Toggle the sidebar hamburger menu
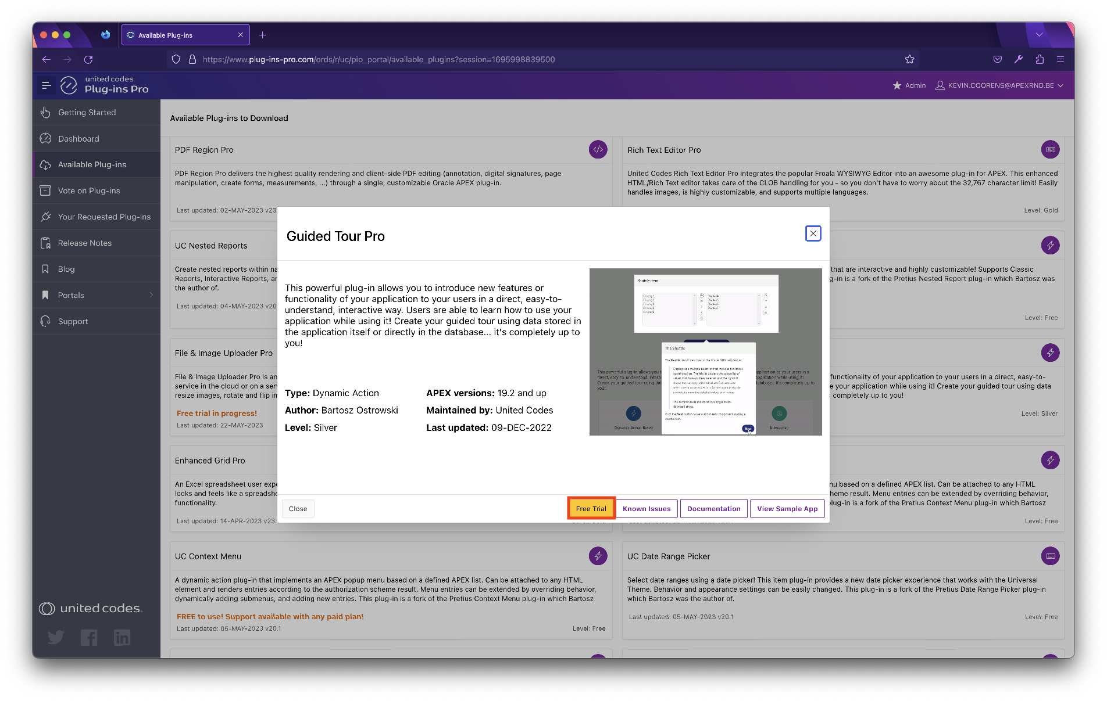The height and width of the screenshot is (701, 1107). pos(46,85)
